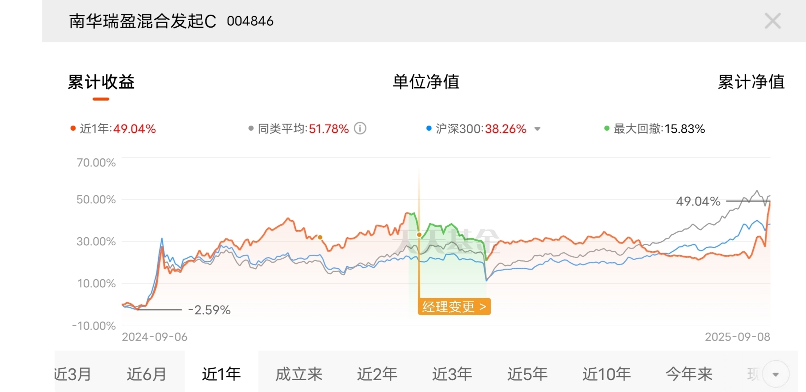Screen dimensions: 806x392
Task: Choose the 近5年 time range
Action: coord(528,374)
